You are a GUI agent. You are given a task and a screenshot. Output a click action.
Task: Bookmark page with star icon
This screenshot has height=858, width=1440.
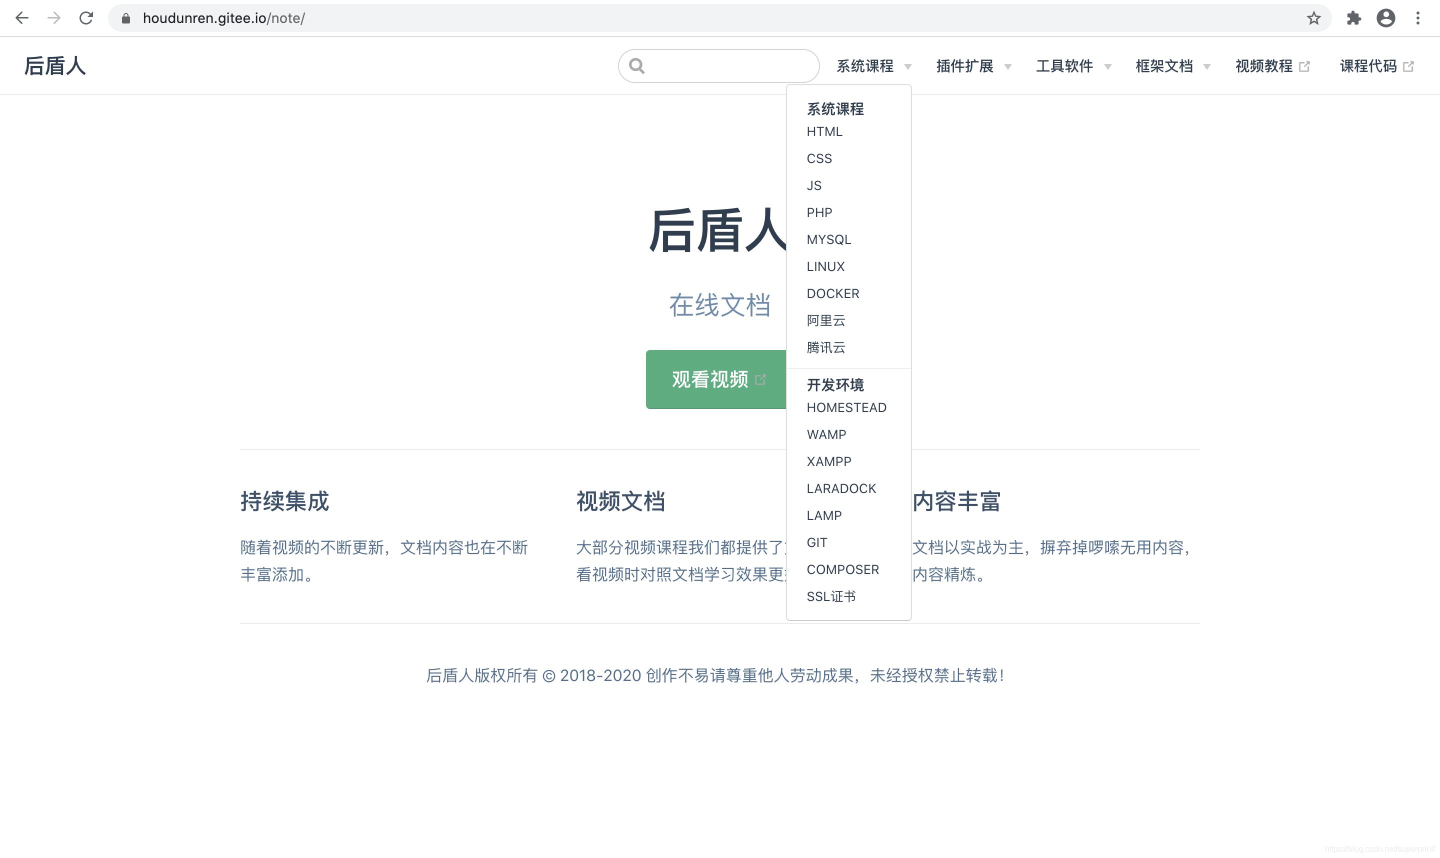click(x=1314, y=18)
